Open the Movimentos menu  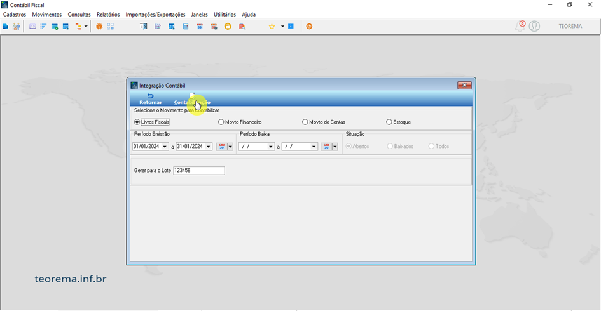47,15
